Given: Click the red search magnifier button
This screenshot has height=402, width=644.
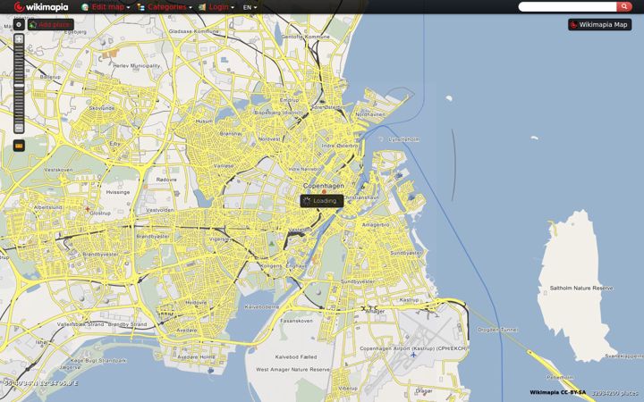Looking at the screenshot, I should pos(624,6).
